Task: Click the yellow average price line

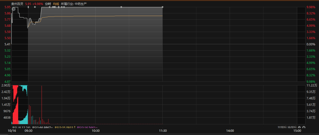Action: click(103, 16)
